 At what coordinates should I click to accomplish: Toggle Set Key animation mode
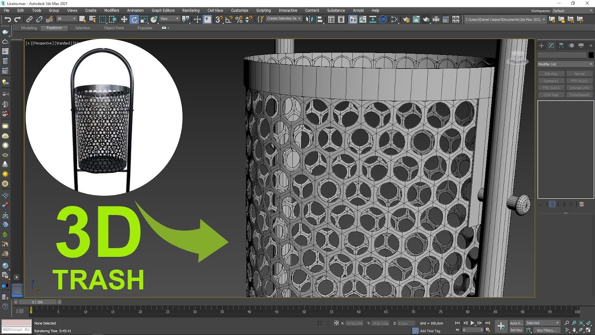(516, 330)
